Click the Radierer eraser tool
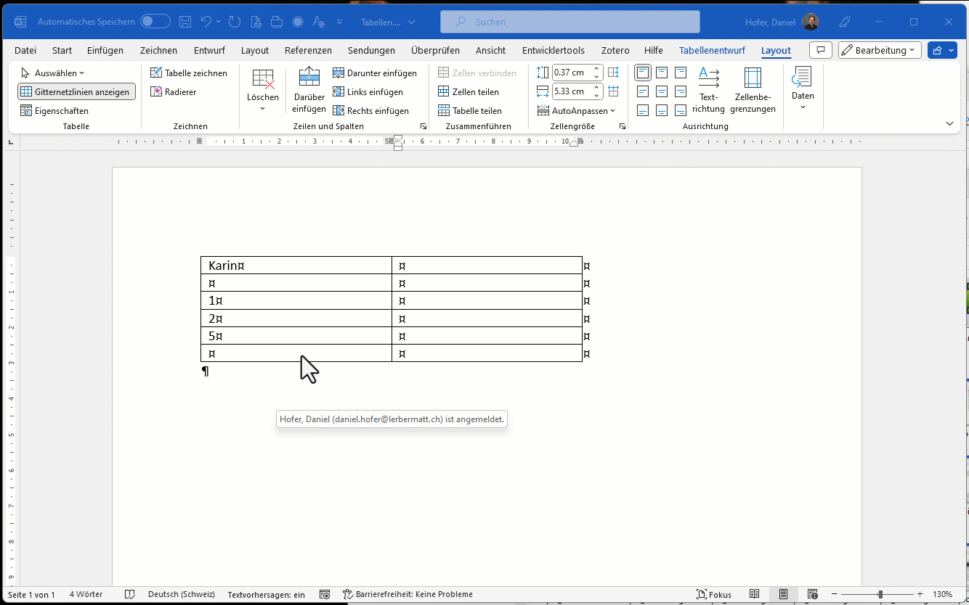Image resolution: width=969 pixels, height=605 pixels. point(173,92)
